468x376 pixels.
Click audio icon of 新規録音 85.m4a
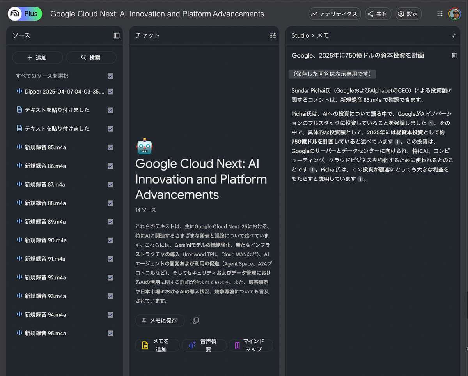tap(19, 147)
